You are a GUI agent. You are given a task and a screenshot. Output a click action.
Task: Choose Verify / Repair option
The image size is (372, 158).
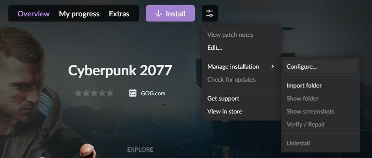coord(306,124)
